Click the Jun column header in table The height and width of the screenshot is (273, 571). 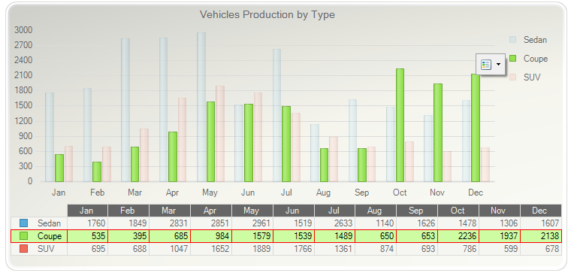(x=294, y=211)
